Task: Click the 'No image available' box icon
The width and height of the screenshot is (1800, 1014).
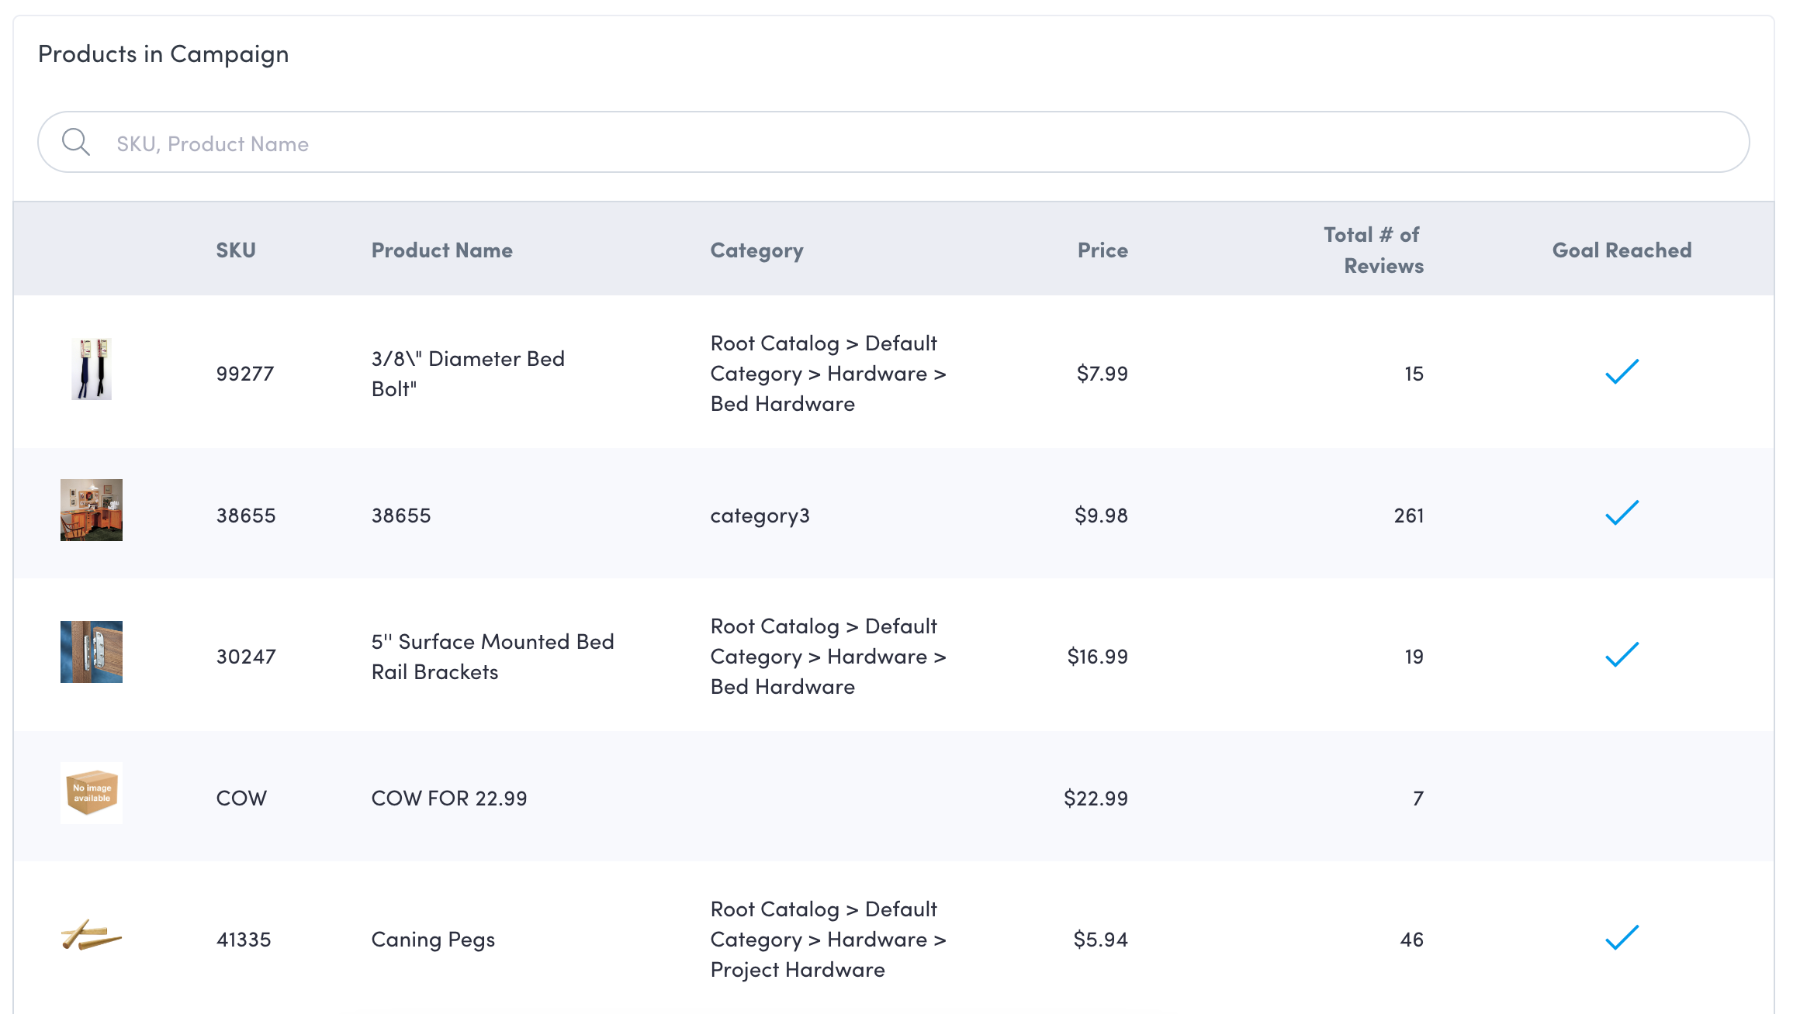Action: tap(92, 793)
